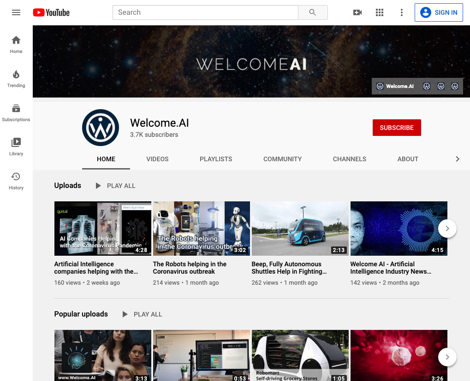
Task: Play the Robots helping Coronavirus outbreak thumbnail
Action: [202, 229]
